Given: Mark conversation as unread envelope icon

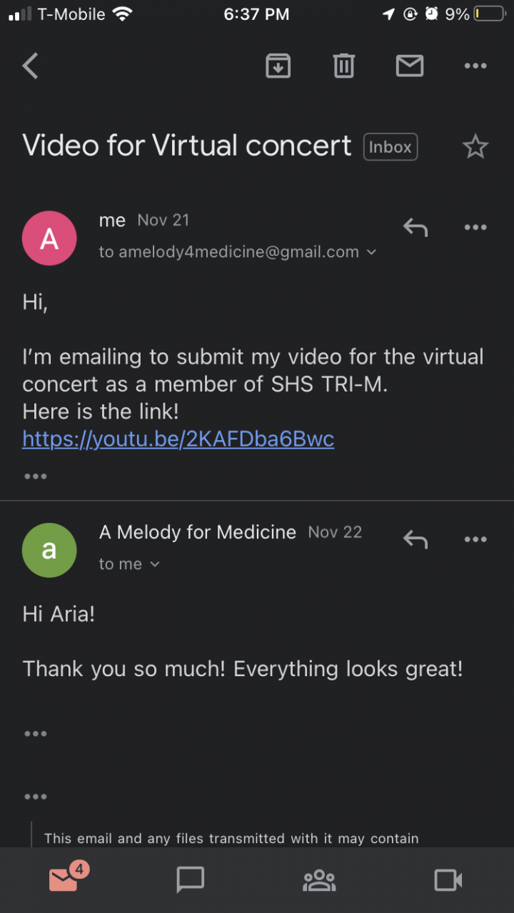Looking at the screenshot, I should tap(409, 66).
